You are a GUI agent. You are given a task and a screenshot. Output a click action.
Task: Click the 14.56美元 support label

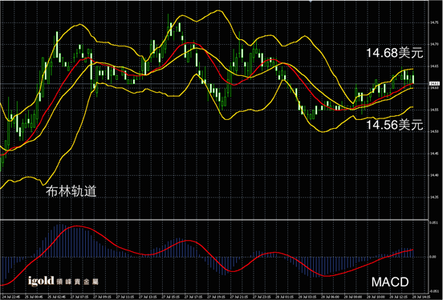tap(394, 125)
